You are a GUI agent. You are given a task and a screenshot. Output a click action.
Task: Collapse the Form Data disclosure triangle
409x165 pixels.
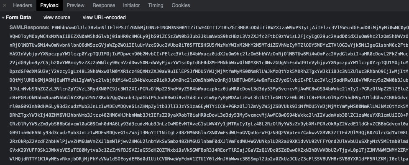(3, 17)
